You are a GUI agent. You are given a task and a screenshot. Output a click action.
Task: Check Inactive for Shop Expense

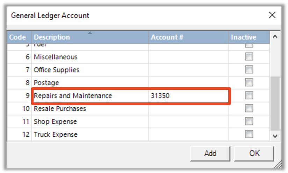249,121
